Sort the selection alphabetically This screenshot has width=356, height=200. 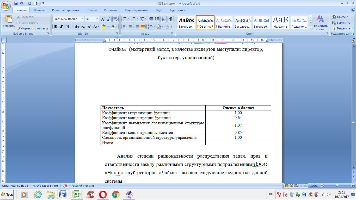point(164,19)
